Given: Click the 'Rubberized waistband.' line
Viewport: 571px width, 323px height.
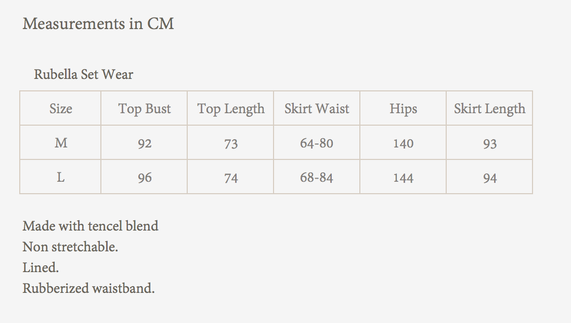Looking at the screenshot, I should pos(88,288).
